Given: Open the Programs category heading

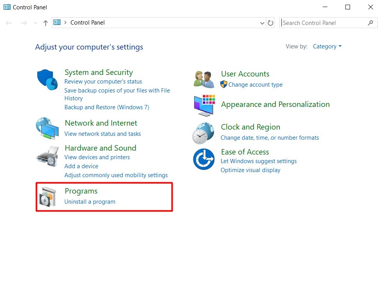Looking at the screenshot, I should [81, 191].
